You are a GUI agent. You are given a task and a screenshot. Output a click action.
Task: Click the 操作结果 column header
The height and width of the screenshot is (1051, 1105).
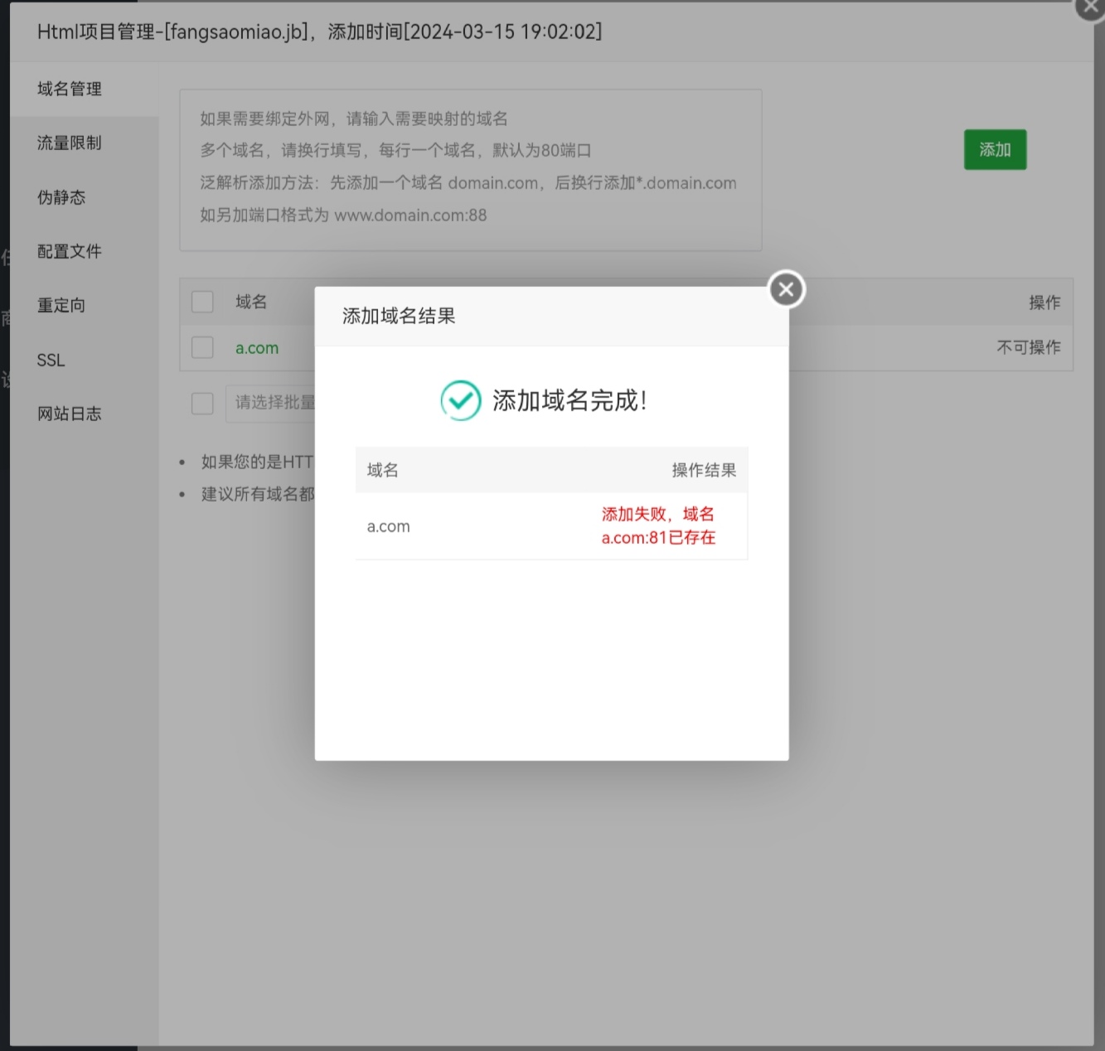pos(704,470)
